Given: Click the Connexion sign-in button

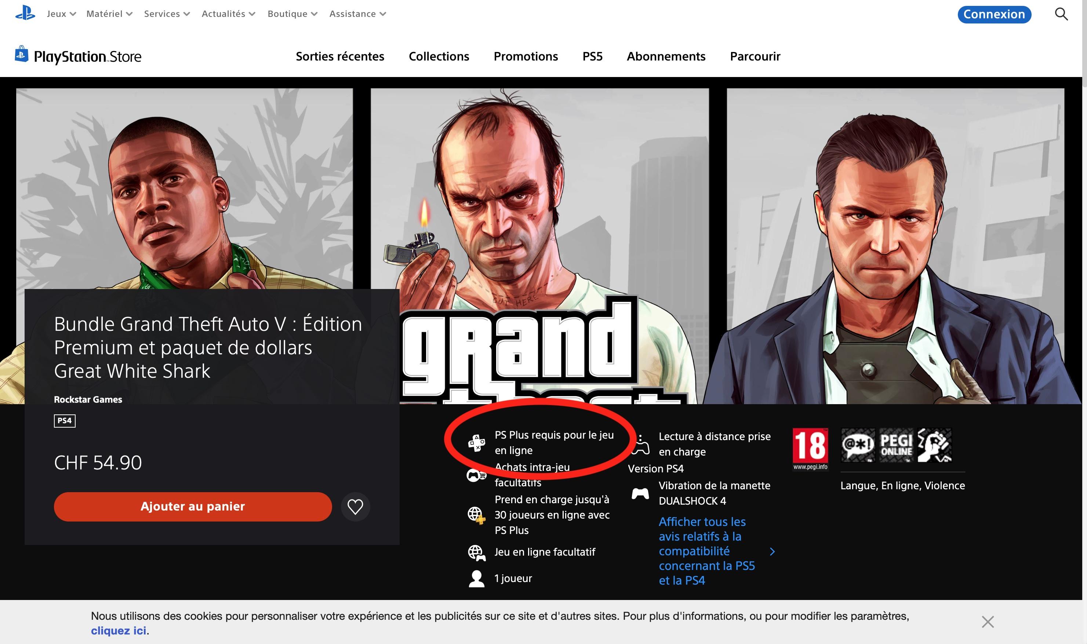Looking at the screenshot, I should point(994,14).
